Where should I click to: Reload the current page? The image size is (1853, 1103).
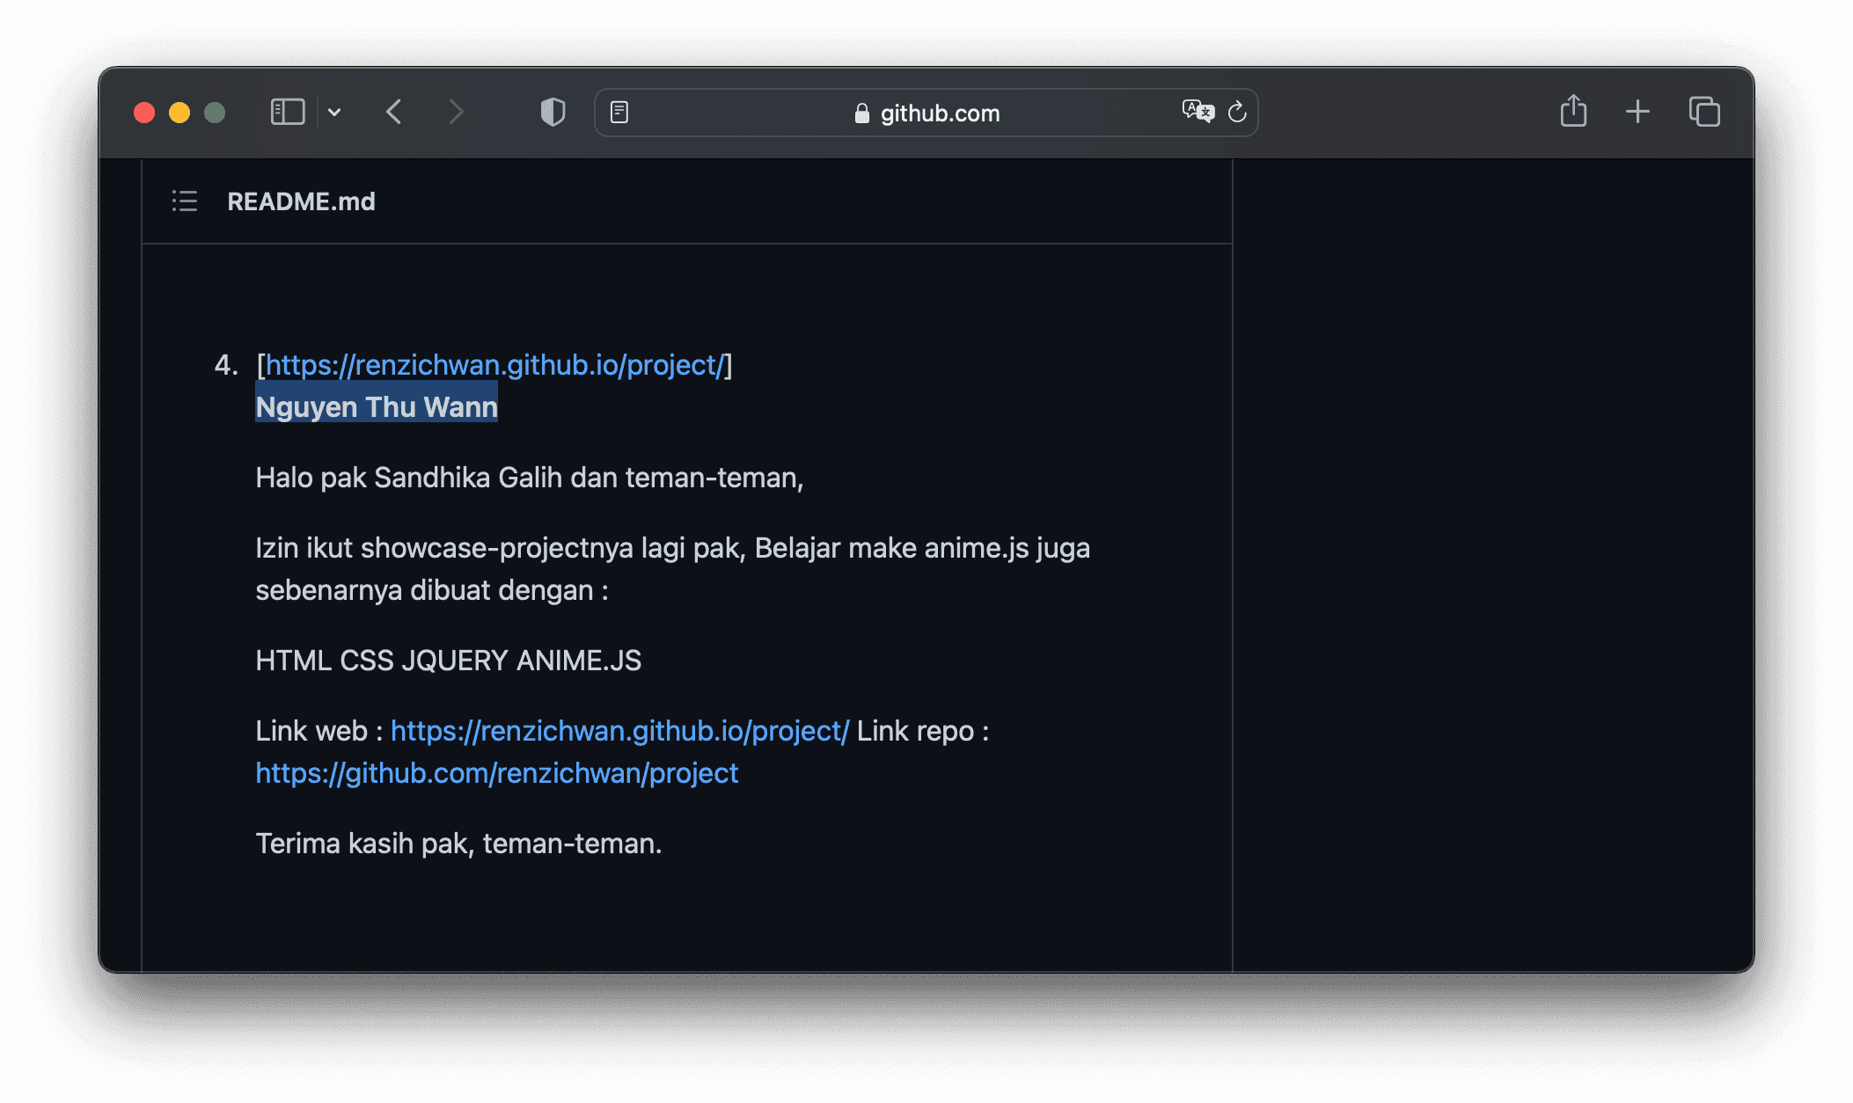click(x=1237, y=112)
